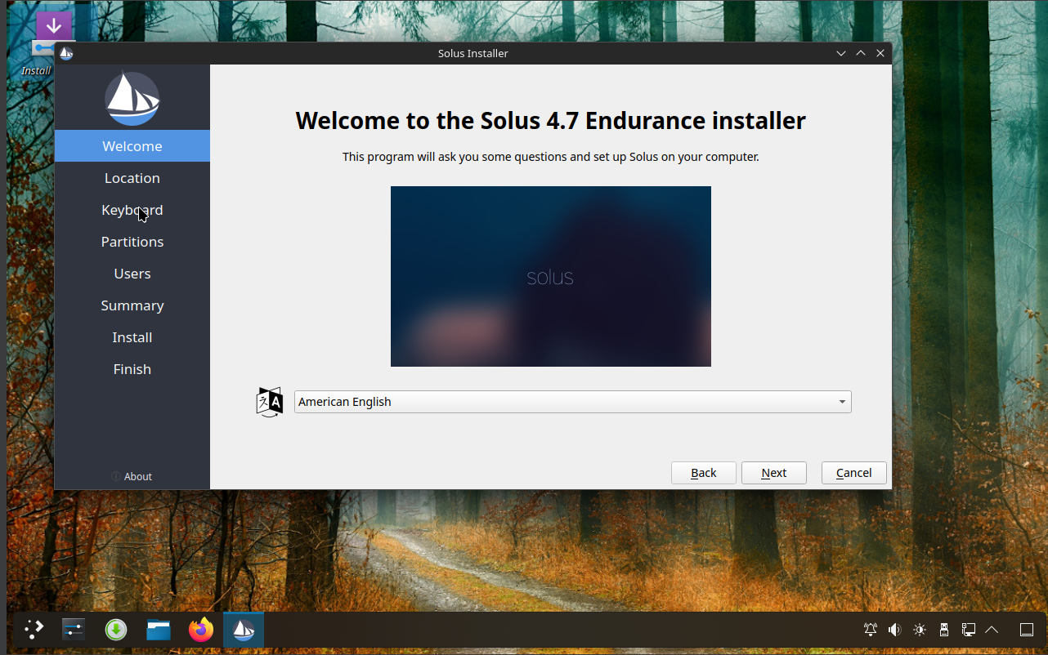Launch Firefox from the taskbar
This screenshot has width=1048, height=655.
tap(201, 630)
